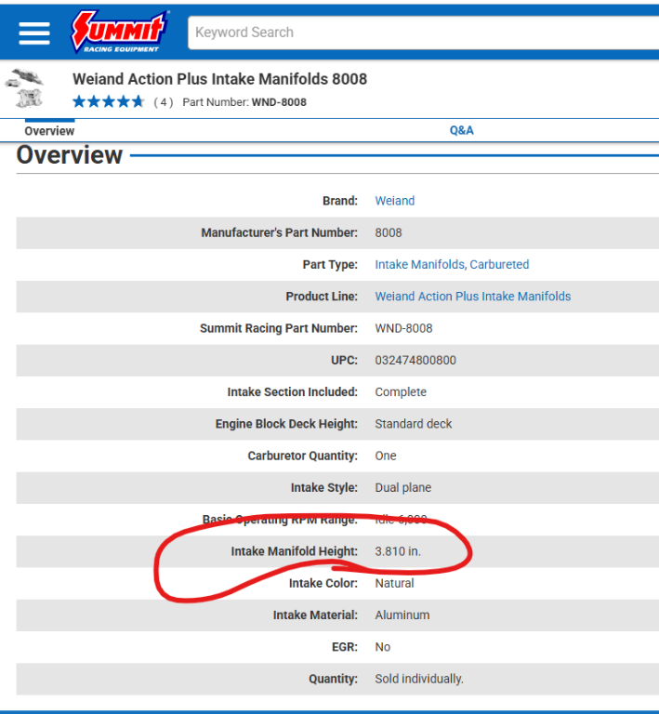Select the UPC value 032474800800
This screenshot has height=714, width=659.
415,361
